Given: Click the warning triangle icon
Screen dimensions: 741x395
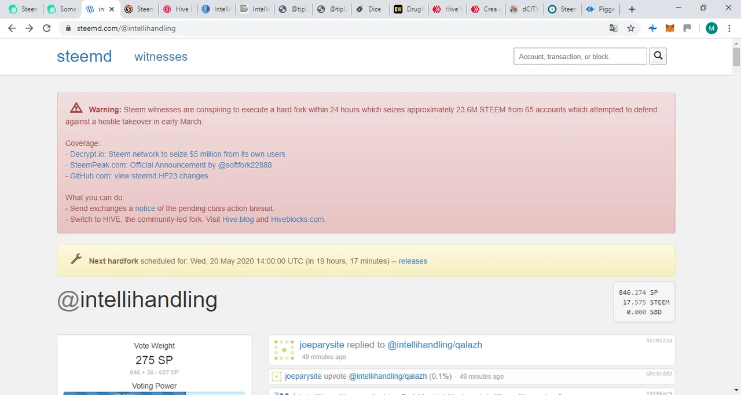Looking at the screenshot, I should pyautogui.click(x=76, y=108).
